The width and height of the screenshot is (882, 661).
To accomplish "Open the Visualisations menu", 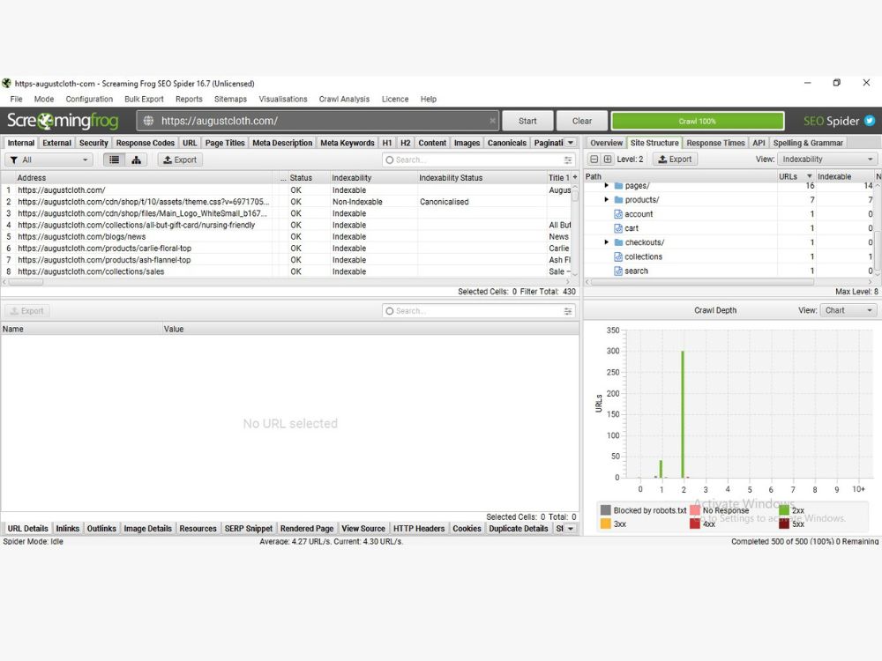I will click(283, 99).
